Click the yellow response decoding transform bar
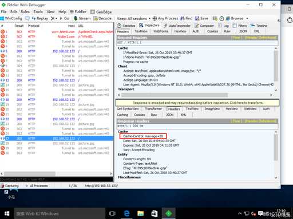 click(x=197, y=103)
